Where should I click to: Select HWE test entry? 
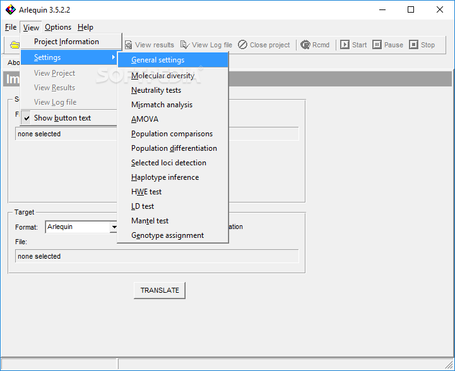(x=173, y=192)
